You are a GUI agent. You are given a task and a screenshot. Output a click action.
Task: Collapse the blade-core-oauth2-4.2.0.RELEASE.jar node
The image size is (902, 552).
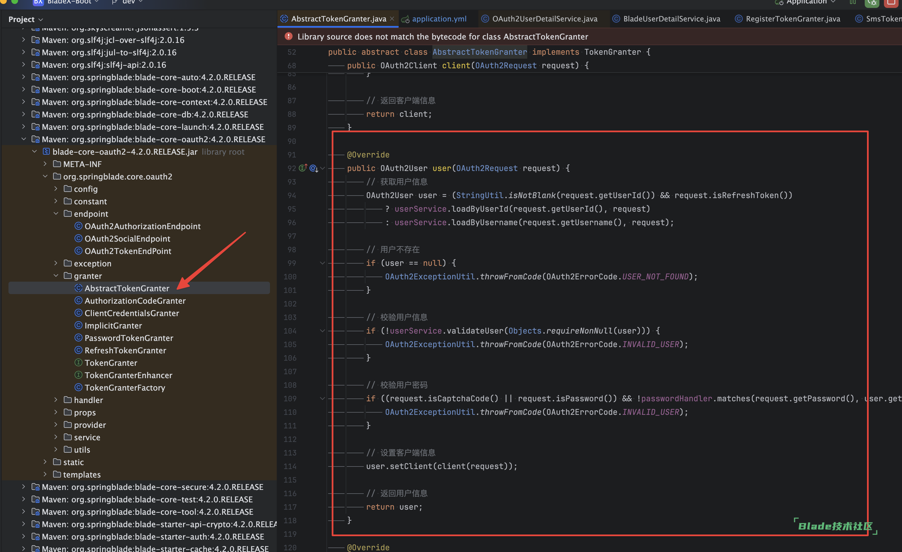(34, 152)
